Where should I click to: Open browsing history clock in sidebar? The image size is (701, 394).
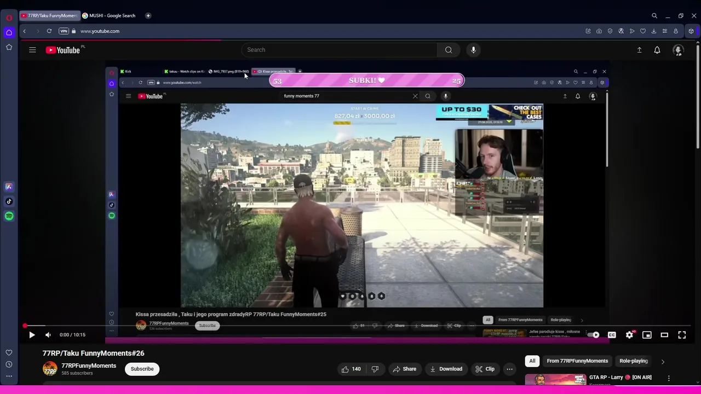[9, 364]
